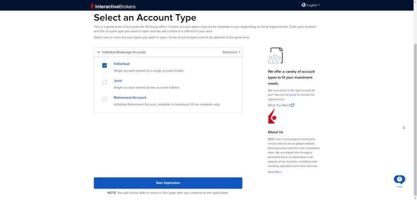Screen dimensions: 417x200
Task: Click the globe language icon
Action: point(303,5)
